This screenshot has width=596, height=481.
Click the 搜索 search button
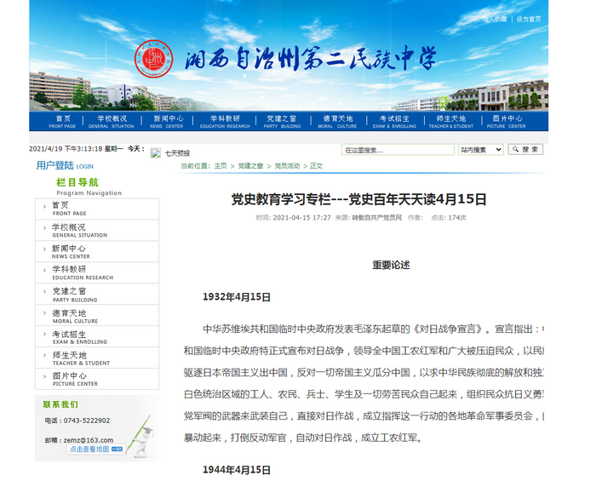pos(525,149)
